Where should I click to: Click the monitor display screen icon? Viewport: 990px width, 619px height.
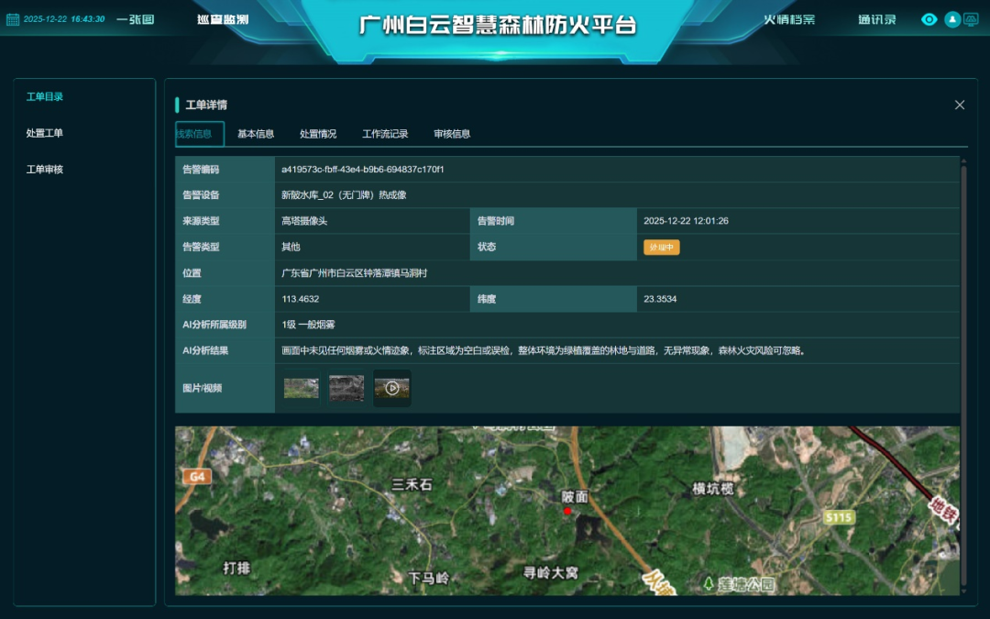click(970, 19)
